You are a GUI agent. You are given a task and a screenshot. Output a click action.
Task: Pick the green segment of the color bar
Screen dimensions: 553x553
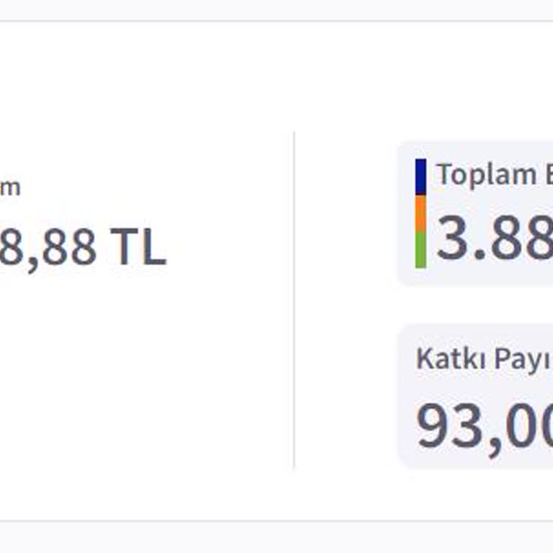421,249
